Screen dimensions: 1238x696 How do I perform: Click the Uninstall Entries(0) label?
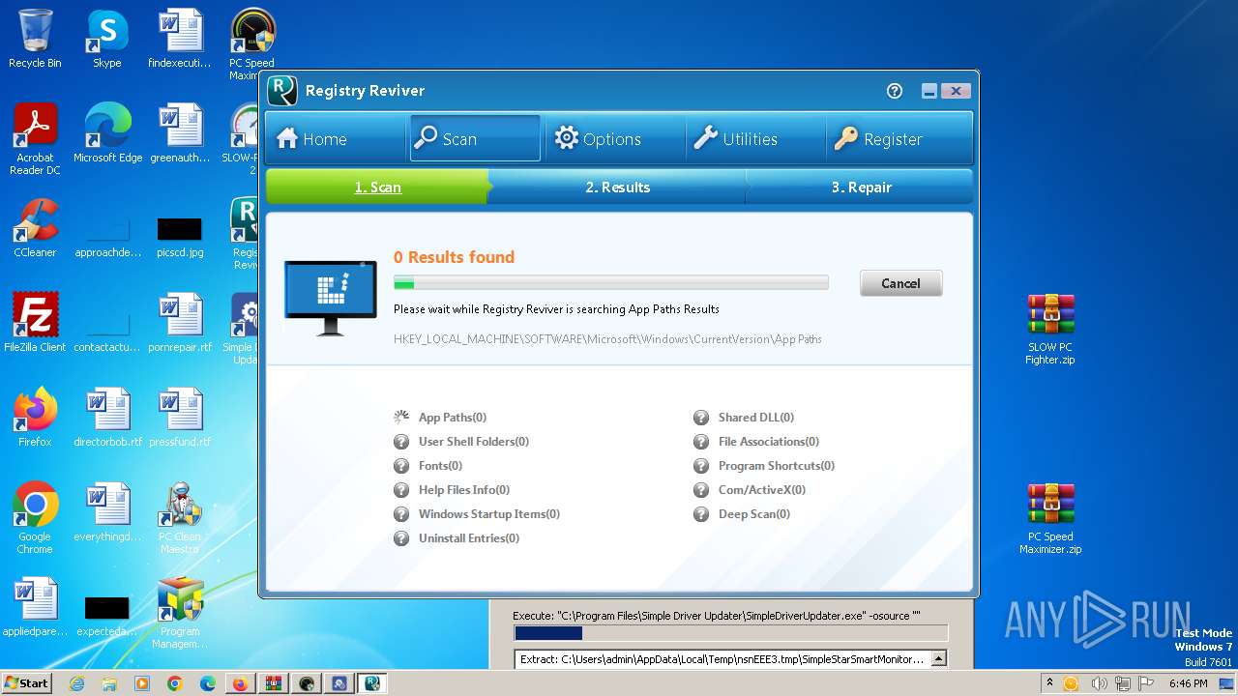tap(469, 538)
